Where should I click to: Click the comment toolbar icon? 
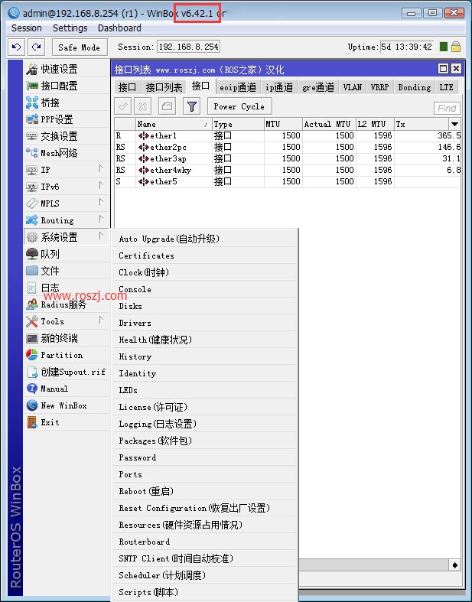(167, 106)
